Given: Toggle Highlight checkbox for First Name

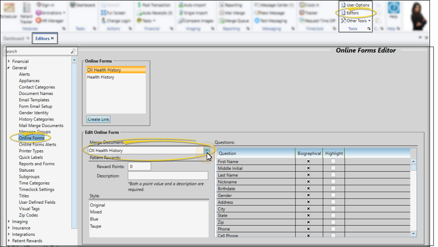Looking at the screenshot, I should pos(333,161).
